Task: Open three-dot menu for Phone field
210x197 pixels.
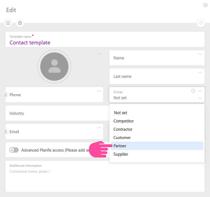Action: (x=99, y=91)
